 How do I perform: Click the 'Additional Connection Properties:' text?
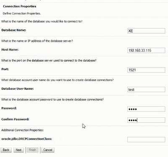pyautogui.click(x=23, y=130)
